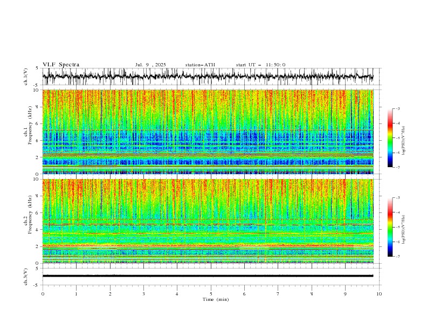Click the ch.2 spectrogram color scale bar

(390, 227)
